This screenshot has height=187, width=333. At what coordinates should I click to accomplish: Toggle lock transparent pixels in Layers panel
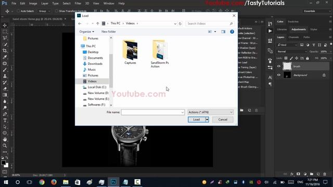coord(286,58)
